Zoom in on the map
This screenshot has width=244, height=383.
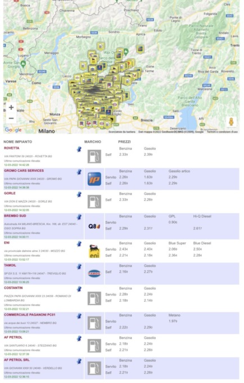click(x=11, y=108)
